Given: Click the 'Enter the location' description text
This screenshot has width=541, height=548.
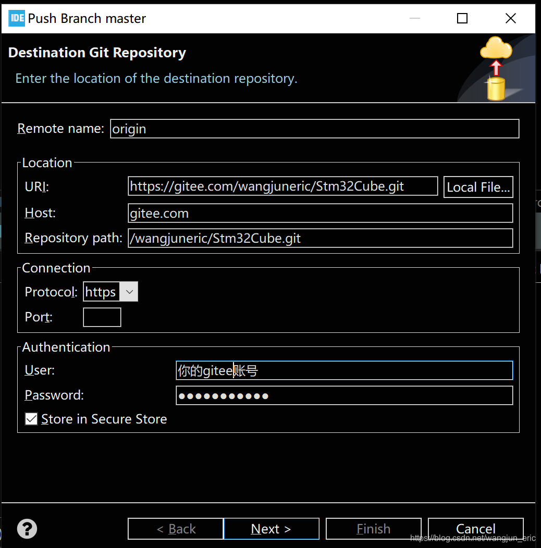Looking at the screenshot, I should [x=156, y=79].
